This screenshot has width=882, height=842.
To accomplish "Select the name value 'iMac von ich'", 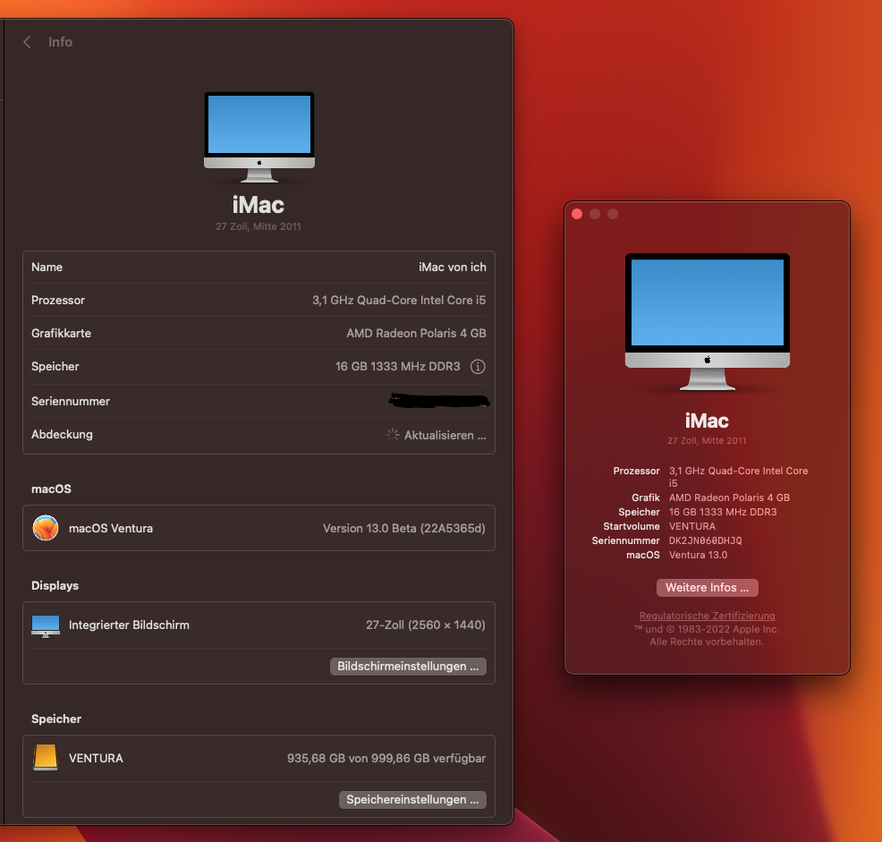I will click(453, 268).
